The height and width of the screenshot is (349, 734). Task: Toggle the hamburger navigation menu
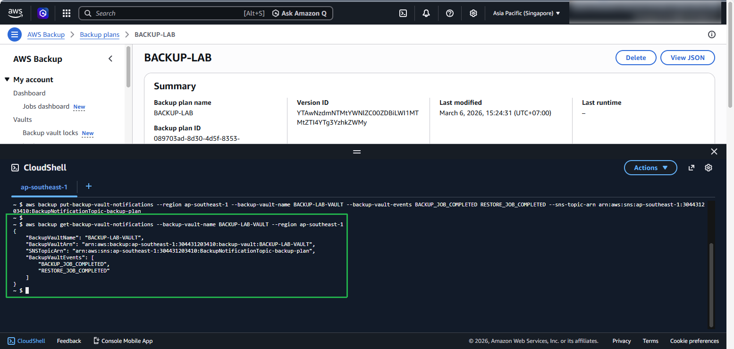pyautogui.click(x=15, y=34)
